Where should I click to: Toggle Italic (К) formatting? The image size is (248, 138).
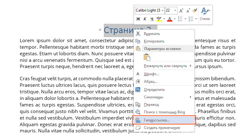point(145,19)
